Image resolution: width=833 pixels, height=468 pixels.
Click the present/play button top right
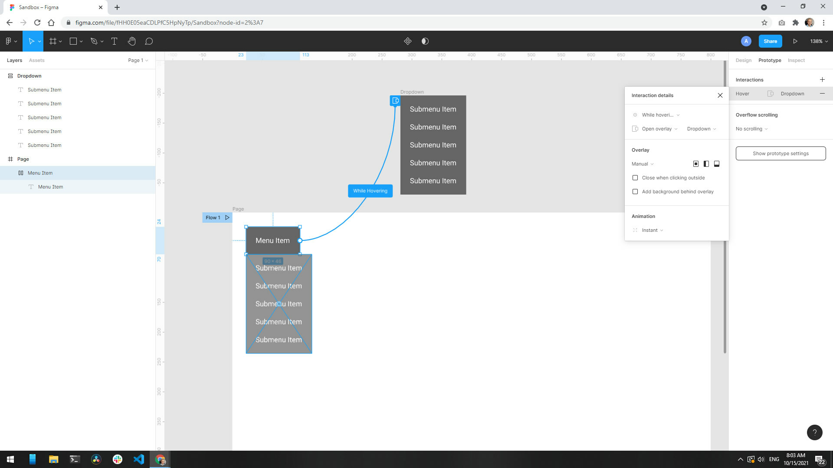coord(795,41)
